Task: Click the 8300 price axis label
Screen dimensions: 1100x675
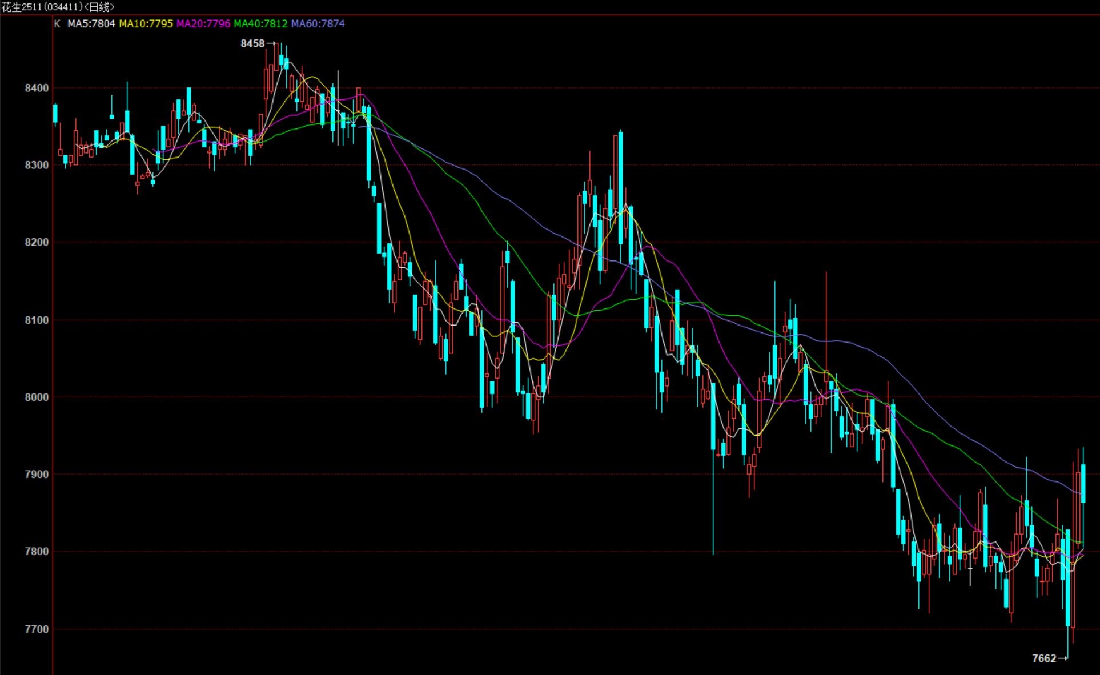Action: pyautogui.click(x=37, y=165)
